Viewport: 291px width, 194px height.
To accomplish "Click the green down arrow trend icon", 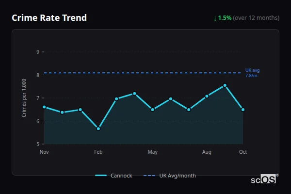I will pyautogui.click(x=215, y=18).
